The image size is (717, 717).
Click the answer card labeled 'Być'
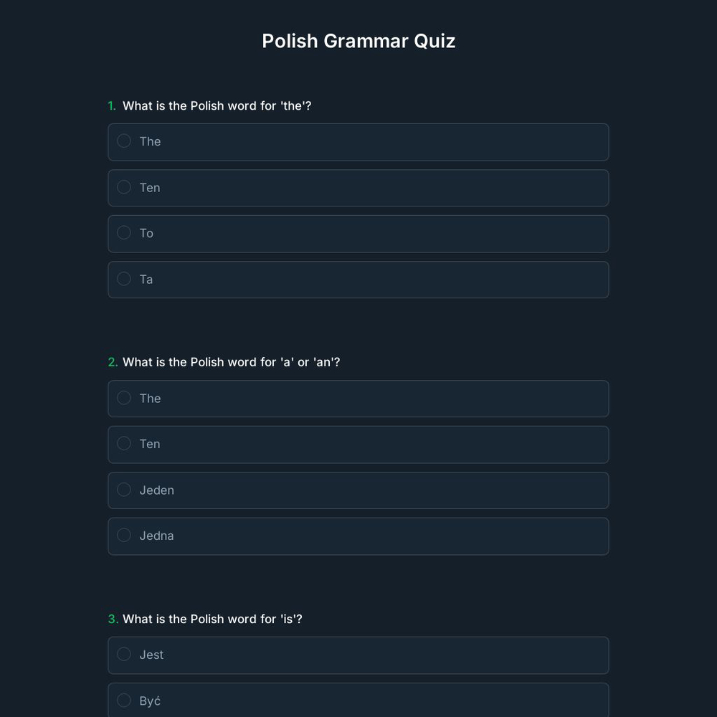pos(358,701)
